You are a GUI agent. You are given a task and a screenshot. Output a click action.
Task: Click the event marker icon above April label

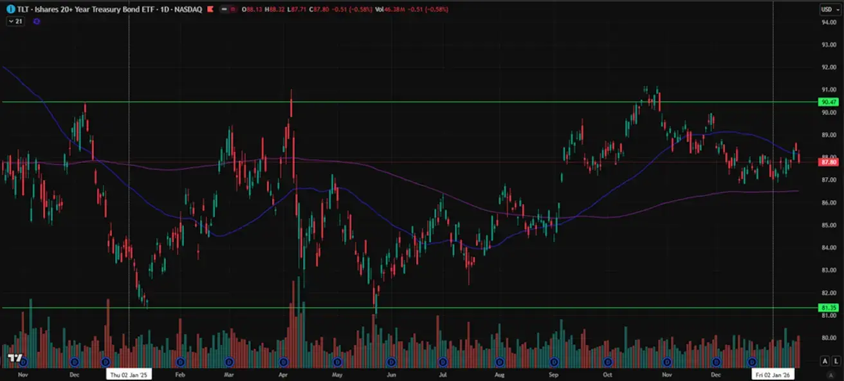pos(282,362)
